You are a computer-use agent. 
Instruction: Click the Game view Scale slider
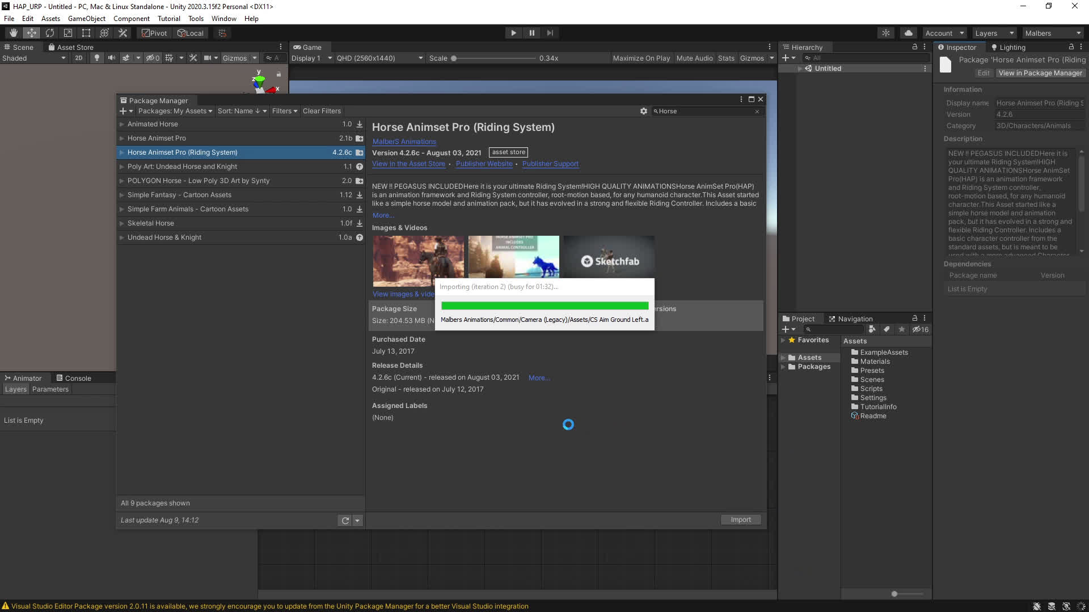tap(493, 58)
